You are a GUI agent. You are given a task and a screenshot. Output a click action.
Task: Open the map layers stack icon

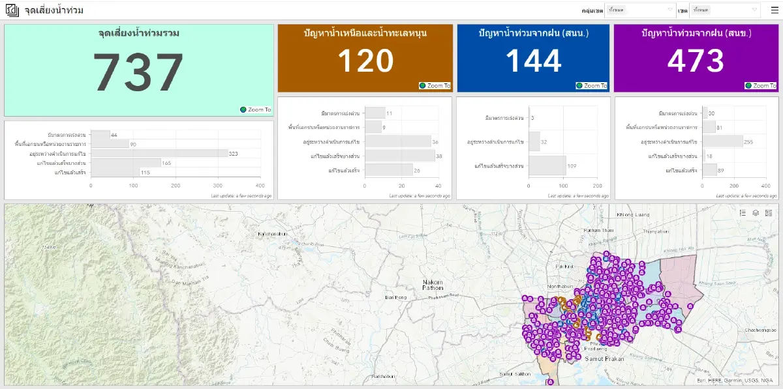point(756,213)
